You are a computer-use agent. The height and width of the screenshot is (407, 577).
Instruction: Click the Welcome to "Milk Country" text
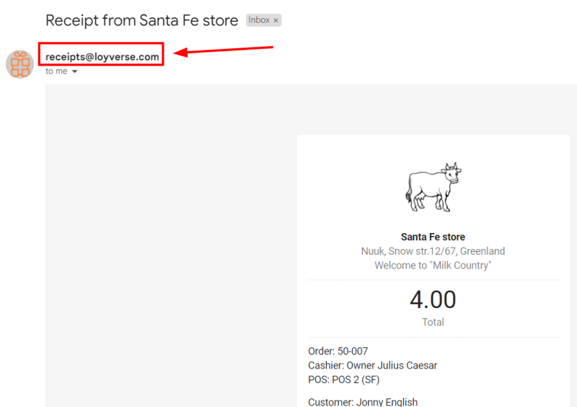click(433, 266)
